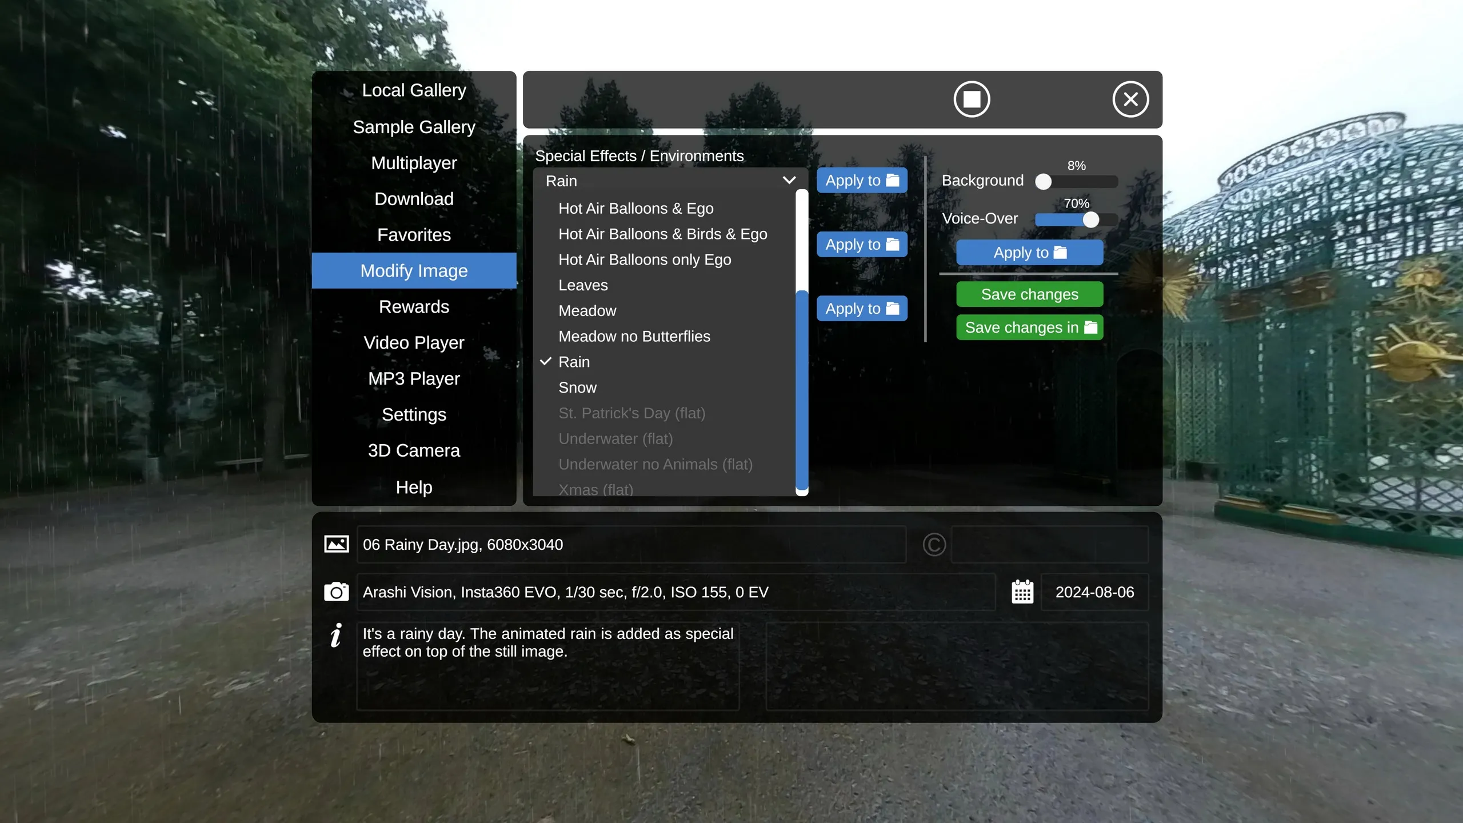
Task: Click the circled X close icon
Action: [1130, 99]
